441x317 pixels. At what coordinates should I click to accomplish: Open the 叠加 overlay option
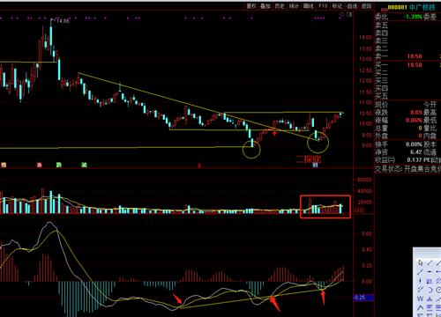[x=265, y=6]
